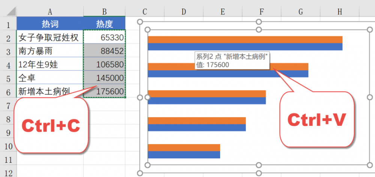
Task: Click the Ctrl+V callout bubble
Action: (x=316, y=119)
